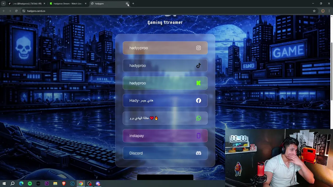This screenshot has width=333, height=187.
Task: Open the Discord link button
Action: [165, 153]
